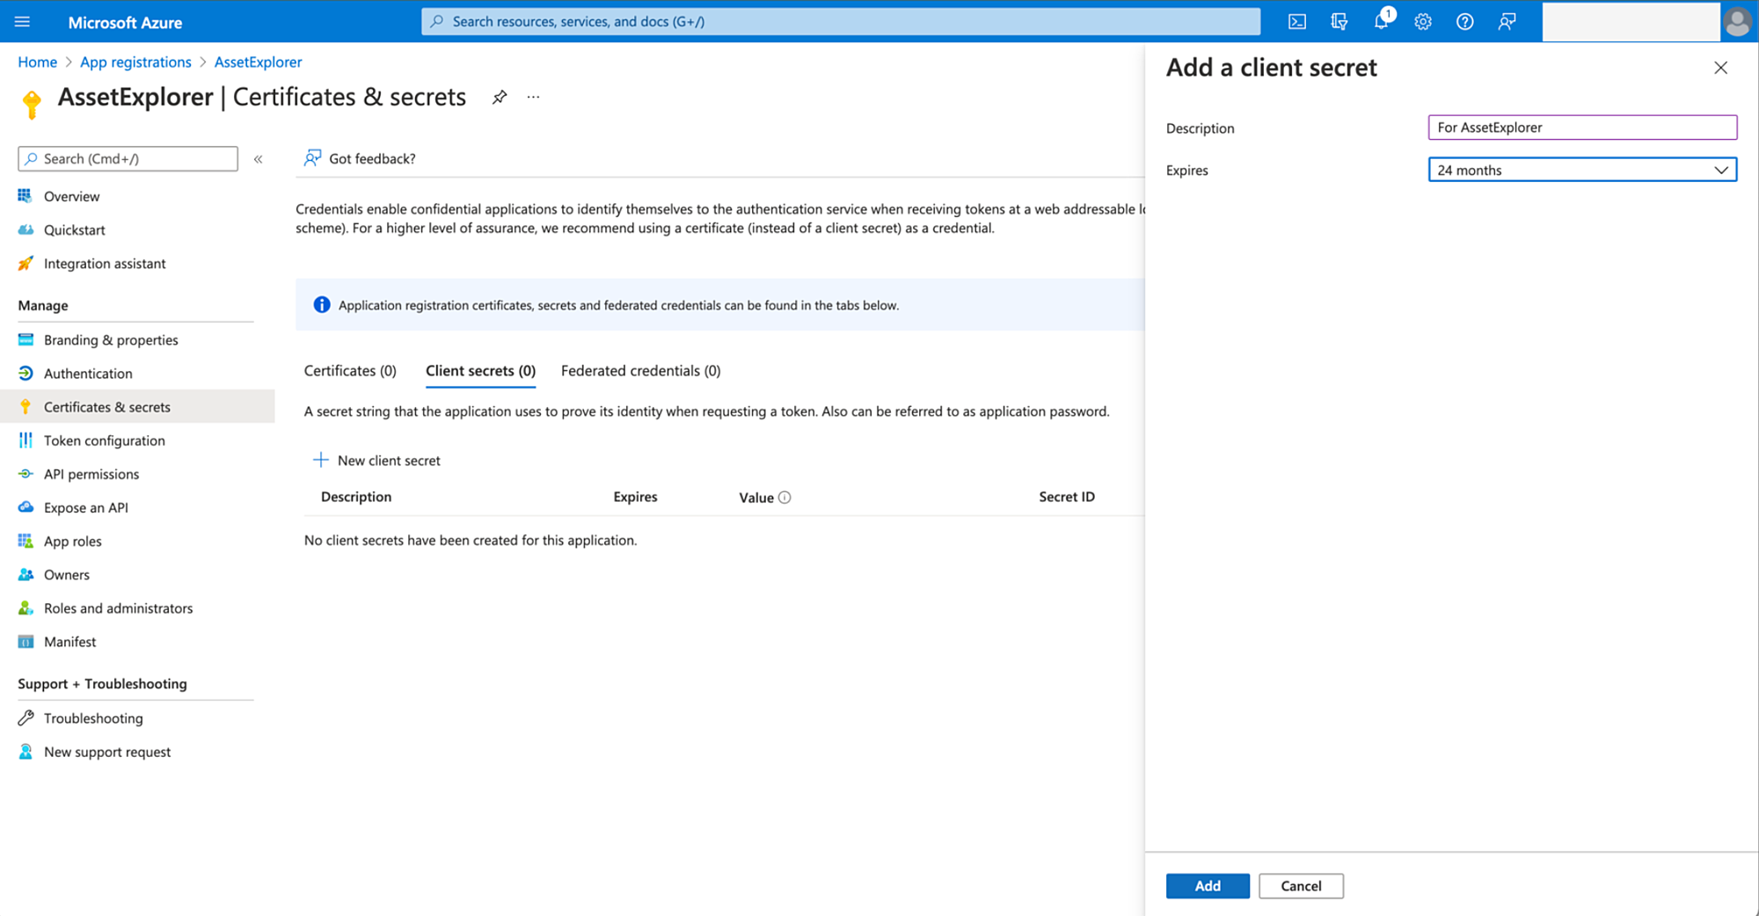1759x916 pixels.
Task: Open portal settings gear
Action: click(x=1423, y=21)
